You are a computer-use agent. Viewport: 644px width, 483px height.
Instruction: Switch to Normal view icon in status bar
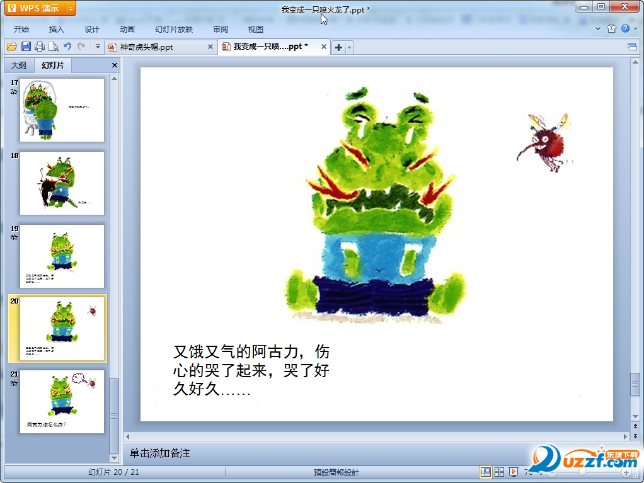[x=485, y=472]
